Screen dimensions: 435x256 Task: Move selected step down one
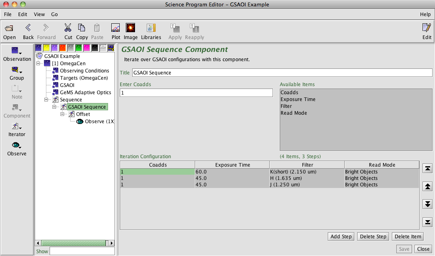click(x=427, y=204)
